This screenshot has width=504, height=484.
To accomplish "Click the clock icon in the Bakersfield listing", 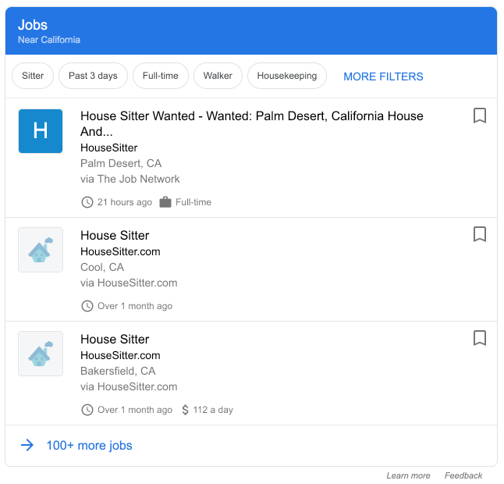I will [87, 410].
